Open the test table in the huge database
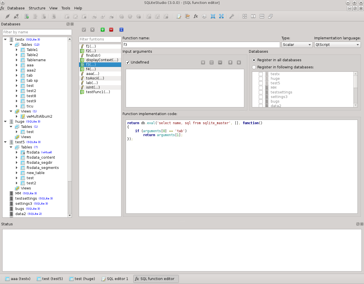The image size is (364, 284). click(x=29, y=132)
